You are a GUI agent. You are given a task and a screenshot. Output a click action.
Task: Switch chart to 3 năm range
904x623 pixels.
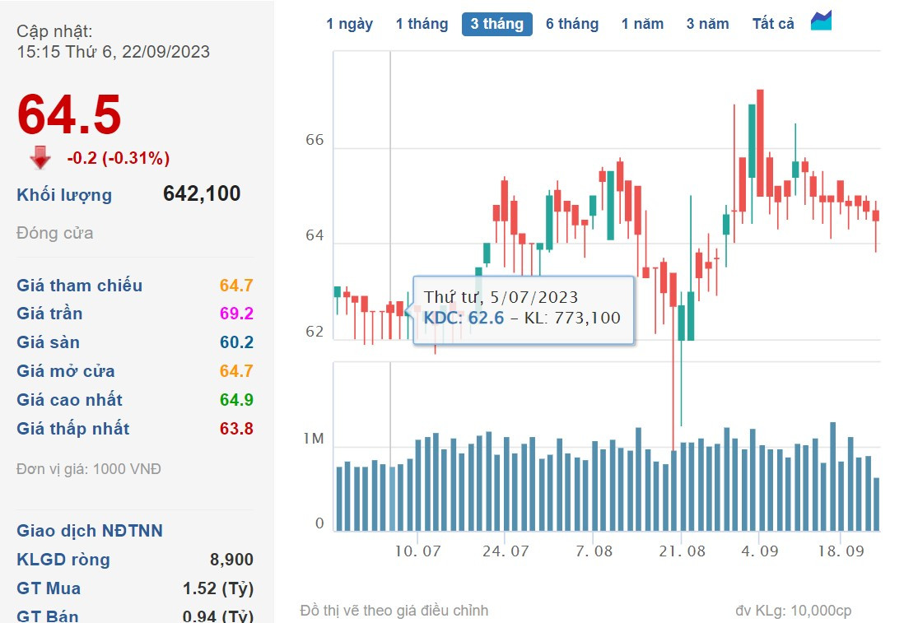(x=707, y=24)
